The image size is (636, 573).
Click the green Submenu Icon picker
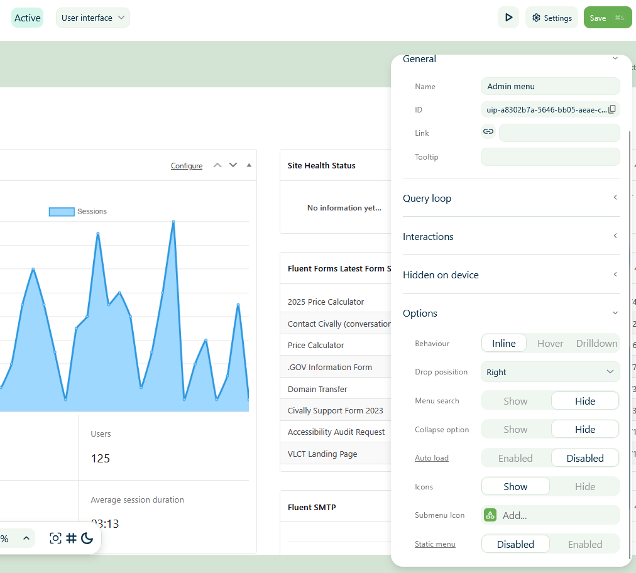click(x=490, y=515)
